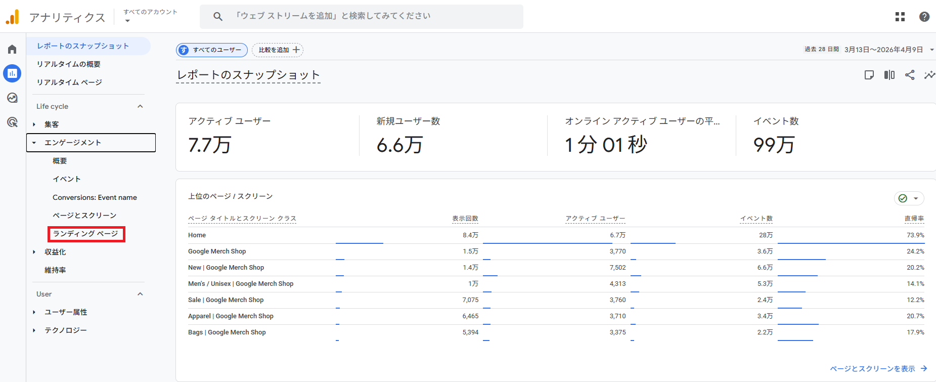Open the date range dropdown arrow
This screenshot has width=936, height=382.
[x=931, y=50]
